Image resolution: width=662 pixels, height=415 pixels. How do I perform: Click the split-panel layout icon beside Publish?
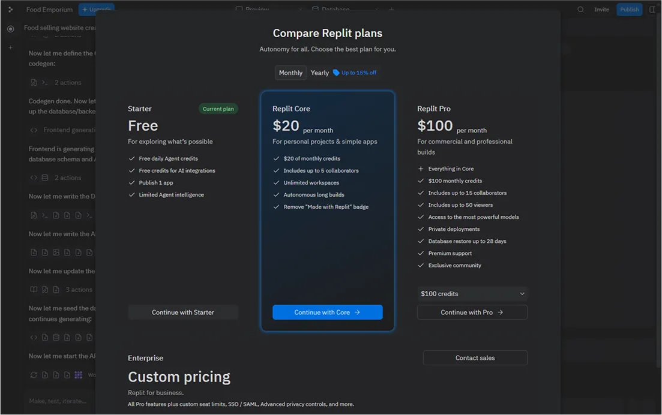652,9
